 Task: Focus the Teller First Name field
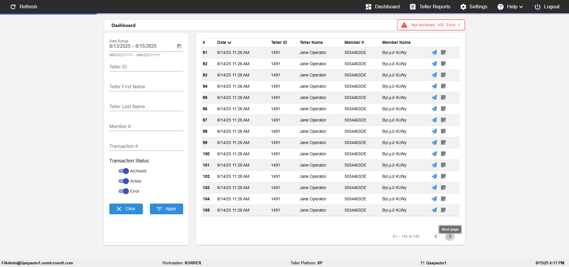pos(146,87)
